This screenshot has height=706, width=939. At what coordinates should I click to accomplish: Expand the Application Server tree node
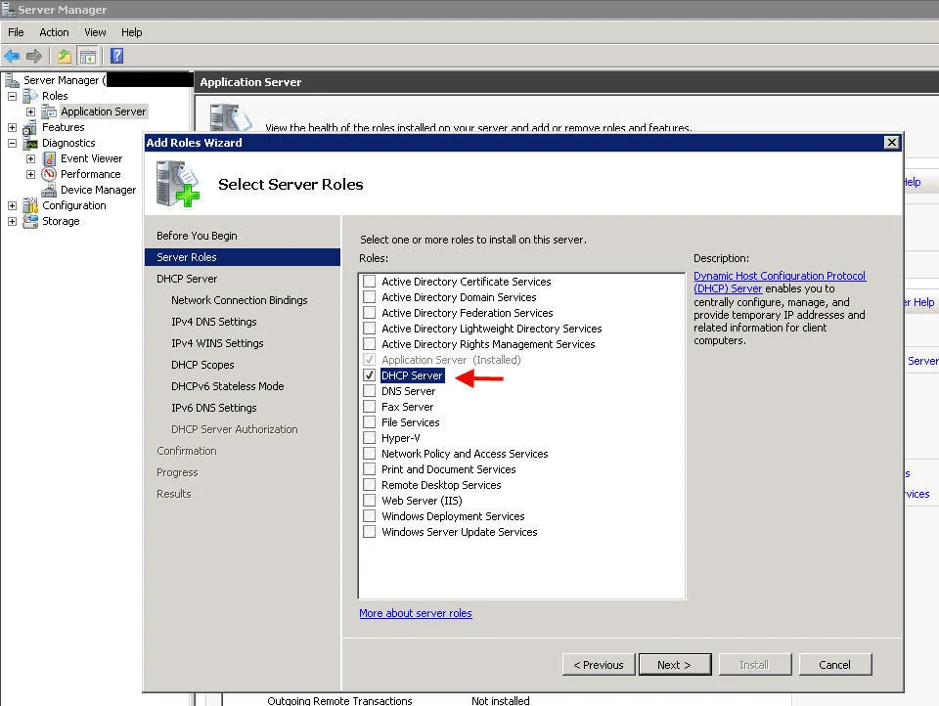(x=30, y=112)
